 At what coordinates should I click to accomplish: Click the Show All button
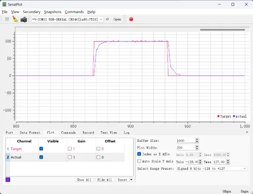pyautogui.click(x=84, y=180)
